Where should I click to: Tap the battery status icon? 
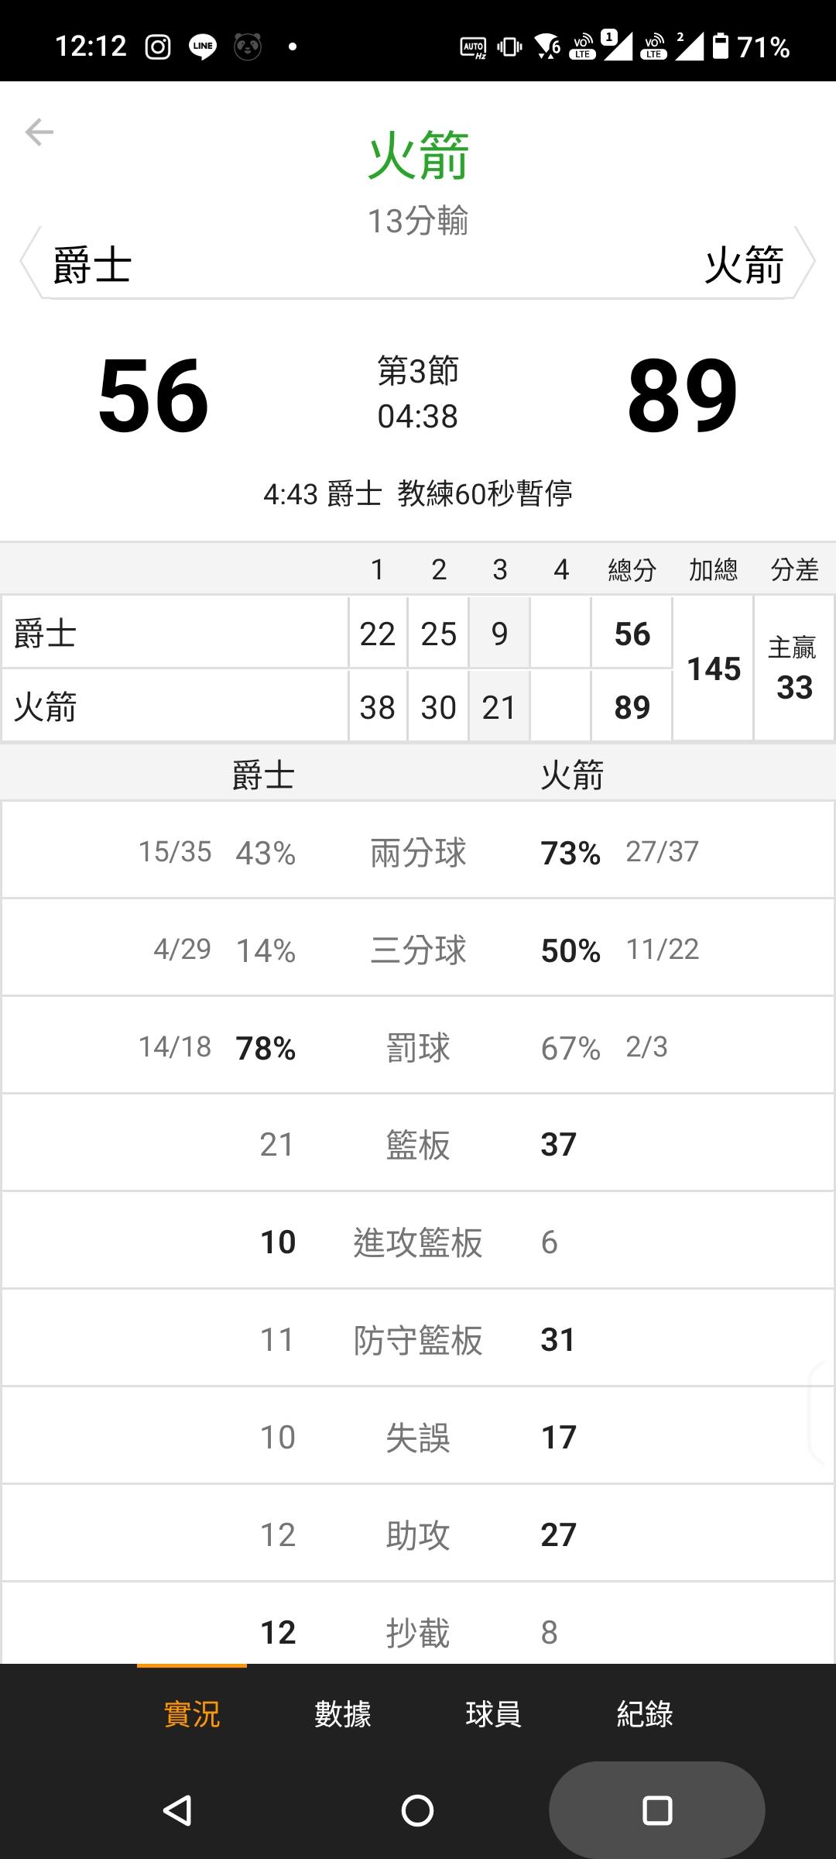click(x=721, y=46)
